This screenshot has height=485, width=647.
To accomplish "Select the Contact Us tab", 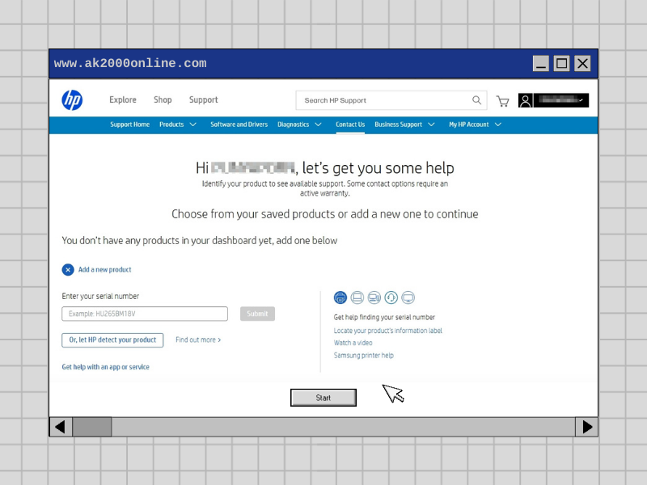I will 350,124.
